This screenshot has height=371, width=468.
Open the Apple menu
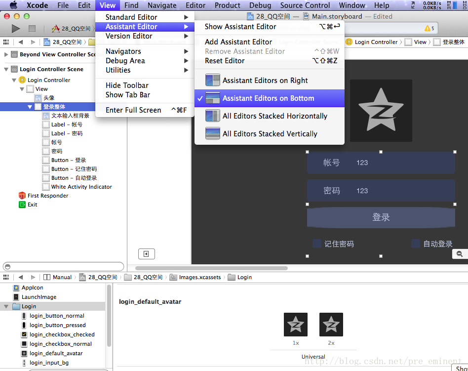pos(14,5)
